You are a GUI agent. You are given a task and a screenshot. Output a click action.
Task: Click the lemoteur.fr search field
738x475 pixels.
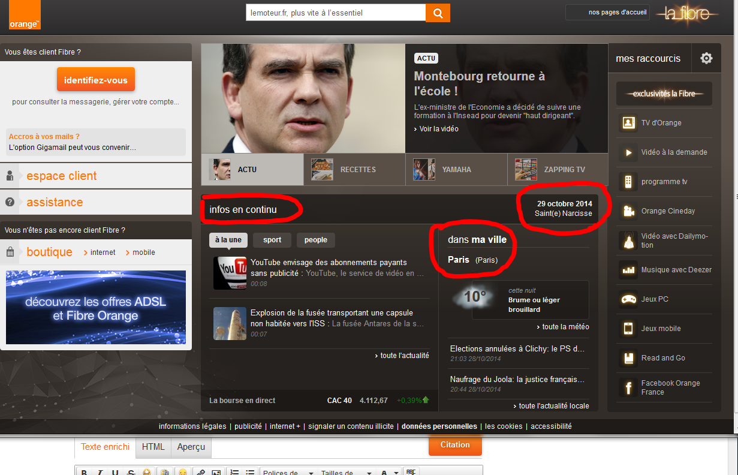(336, 13)
